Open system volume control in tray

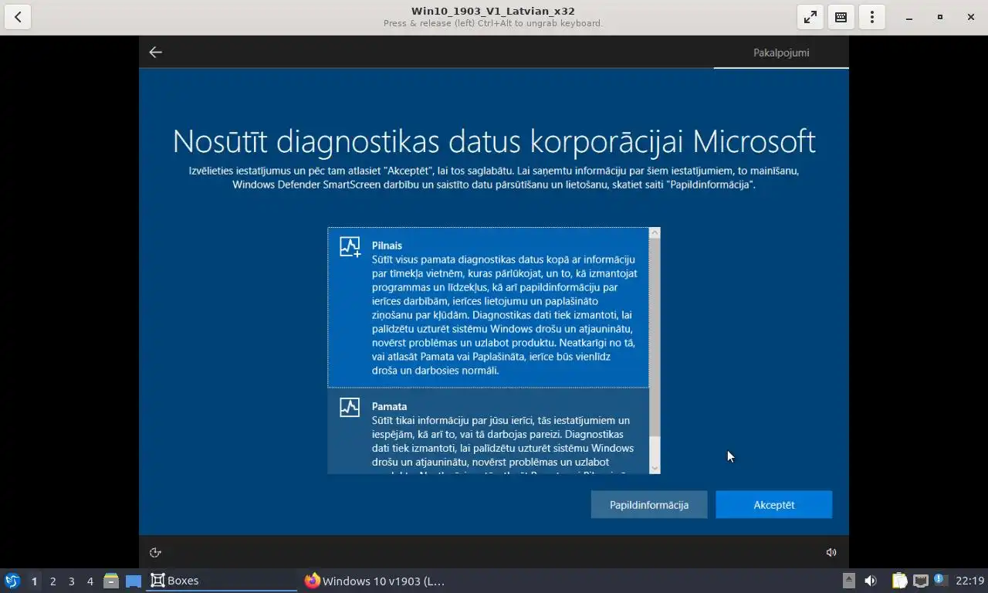pyautogui.click(x=871, y=581)
